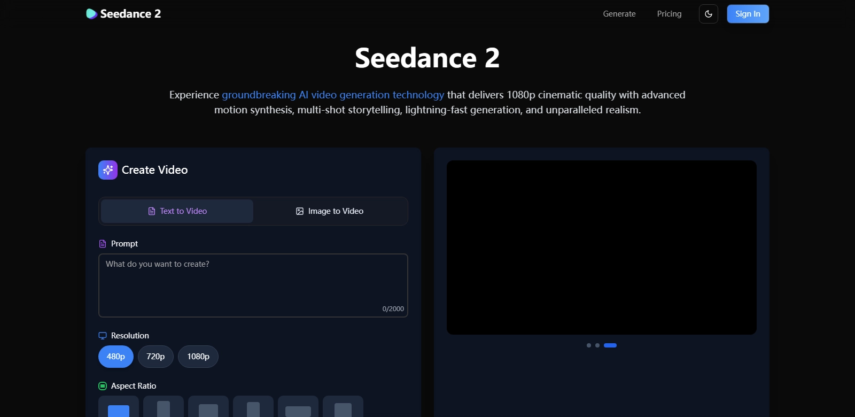
Task: Go to the first carousel slide dot
Action: 589,345
